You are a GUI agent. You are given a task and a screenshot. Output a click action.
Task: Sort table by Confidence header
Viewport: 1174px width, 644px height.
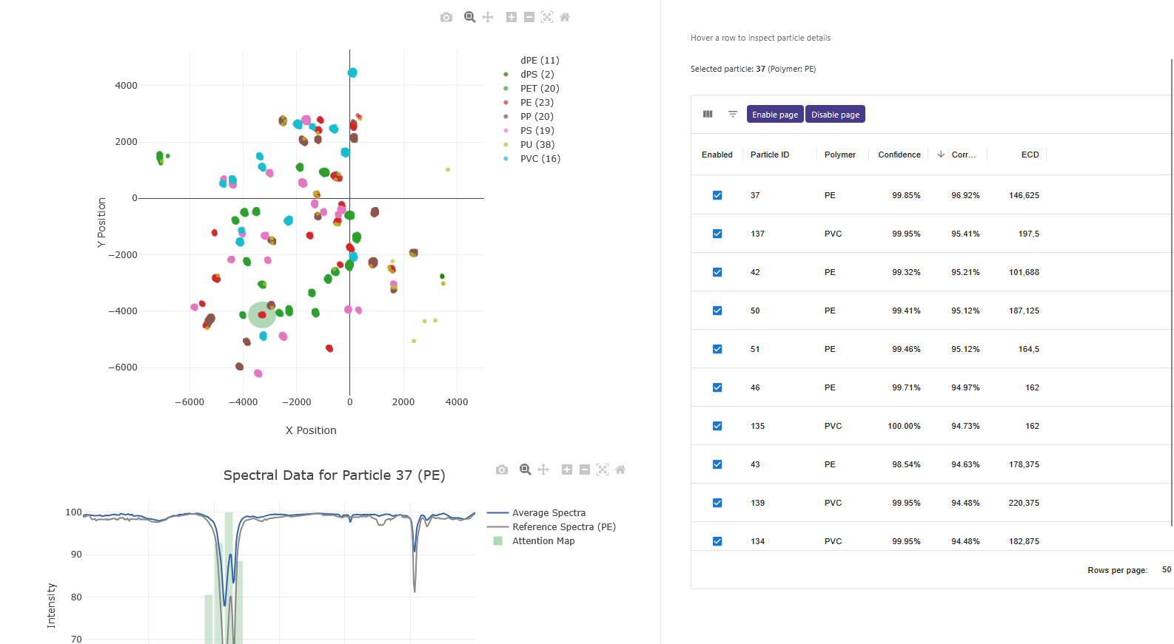tap(899, 155)
